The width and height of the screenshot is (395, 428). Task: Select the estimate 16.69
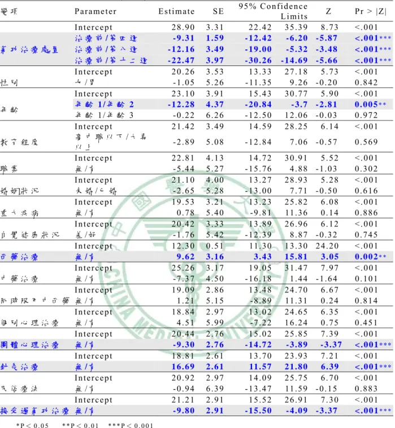pyautogui.click(x=183, y=366)
